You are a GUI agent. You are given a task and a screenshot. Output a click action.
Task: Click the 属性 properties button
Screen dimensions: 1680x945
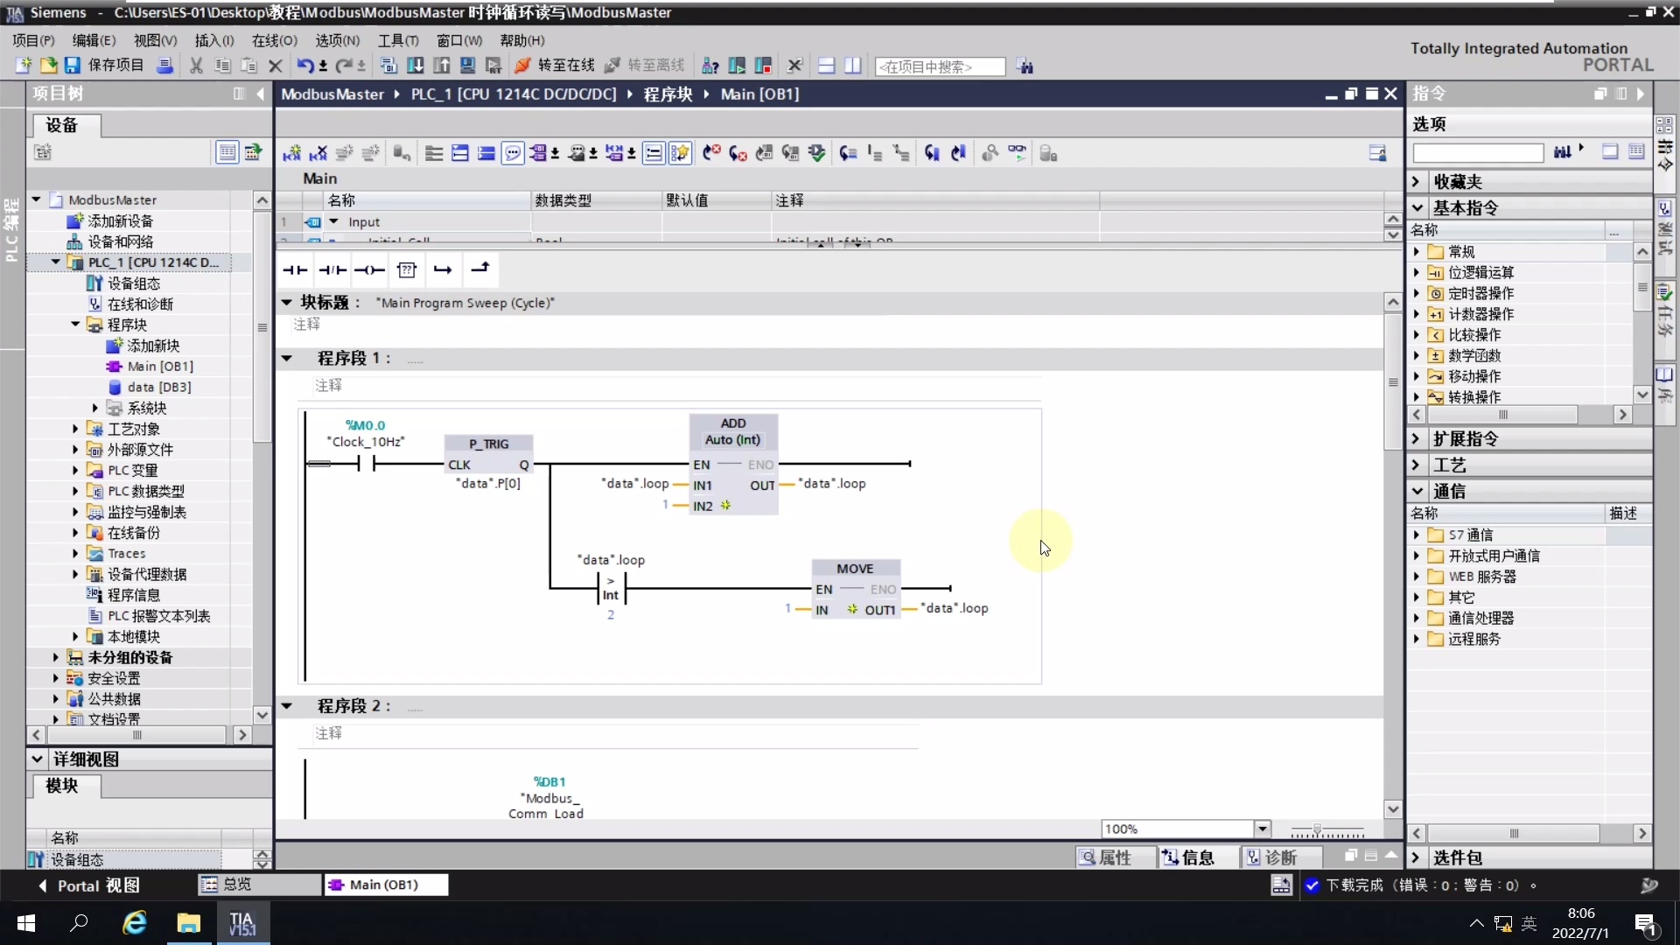1113,857
